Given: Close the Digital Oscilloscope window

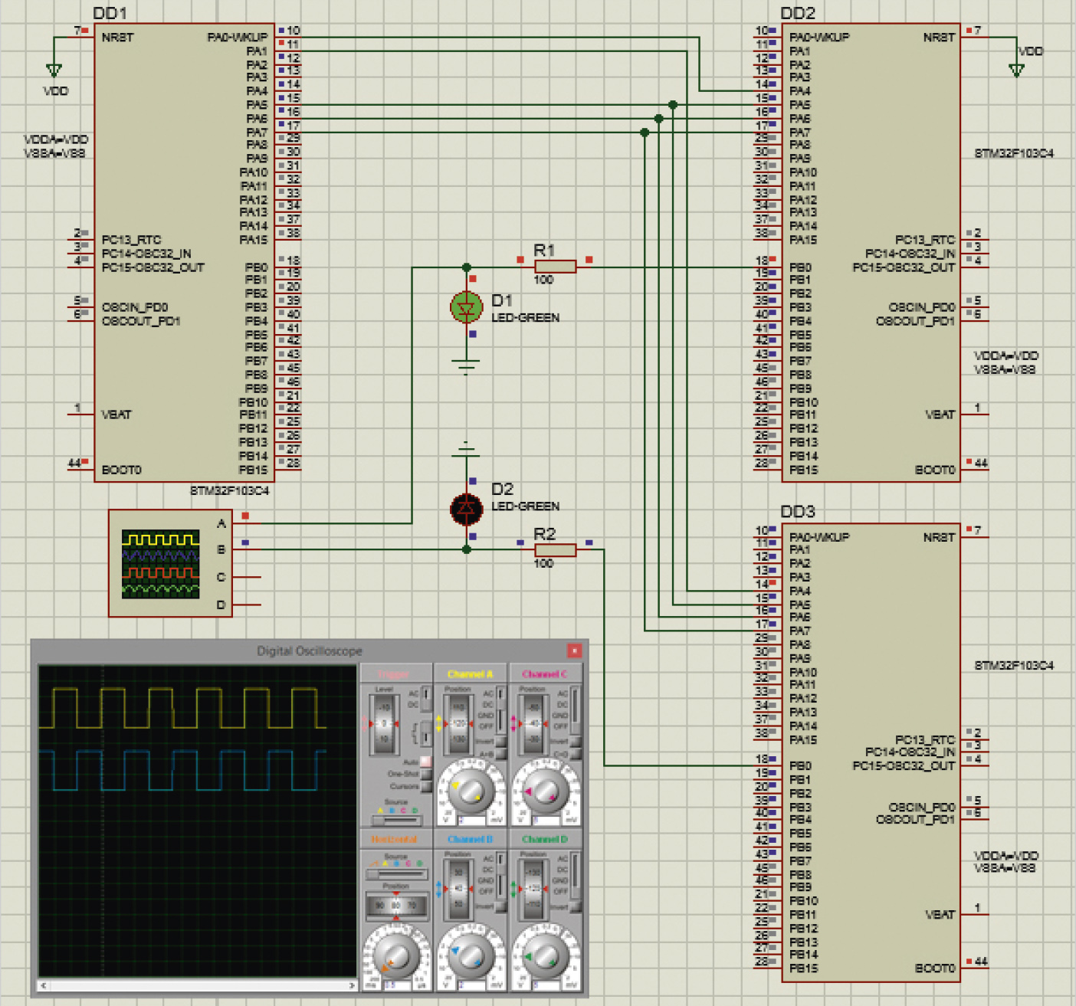Looking at the screenshot, I should coord(574,650).
